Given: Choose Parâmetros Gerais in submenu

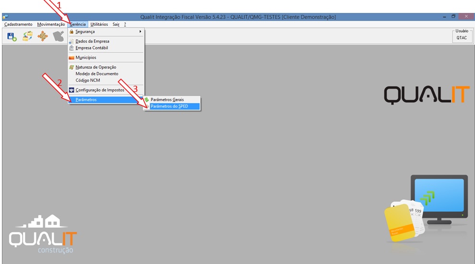Looking at the screenshot, I should pos(172,100).
